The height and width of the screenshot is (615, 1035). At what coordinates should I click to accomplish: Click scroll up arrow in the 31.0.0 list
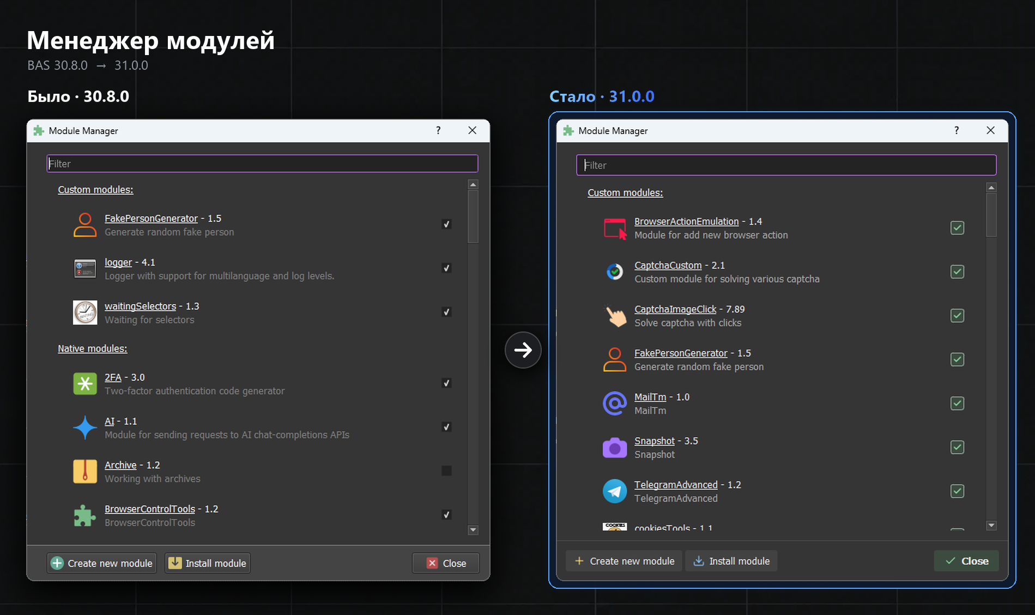coord(991,188)
